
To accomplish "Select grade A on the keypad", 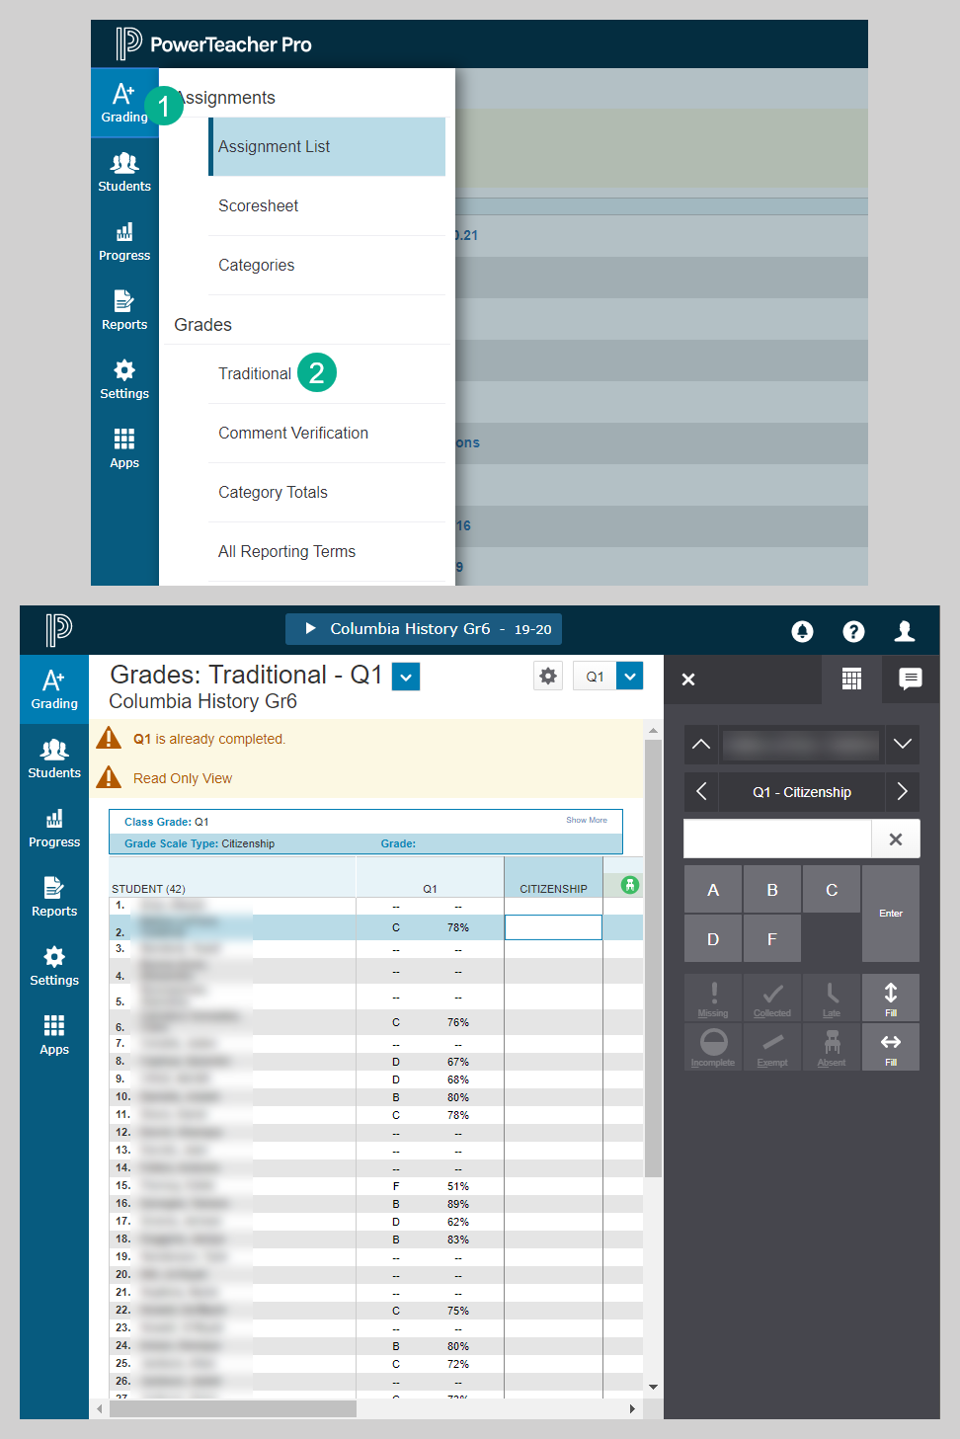I will pyautogui.click(x=712, y=890).
